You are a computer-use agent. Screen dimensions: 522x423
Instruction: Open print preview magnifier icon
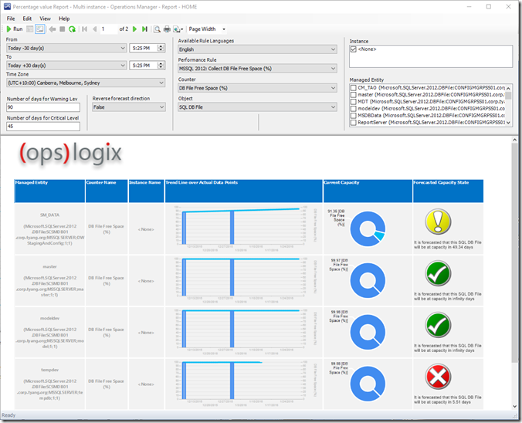157,29
